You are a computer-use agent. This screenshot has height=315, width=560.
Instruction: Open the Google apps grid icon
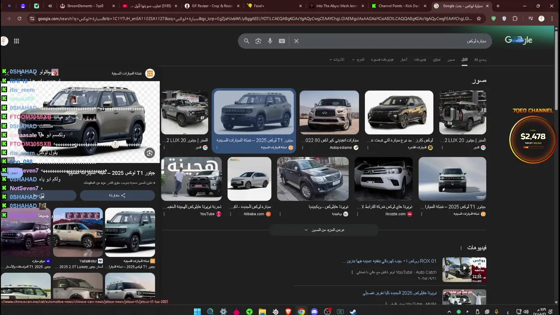[17, 41]
